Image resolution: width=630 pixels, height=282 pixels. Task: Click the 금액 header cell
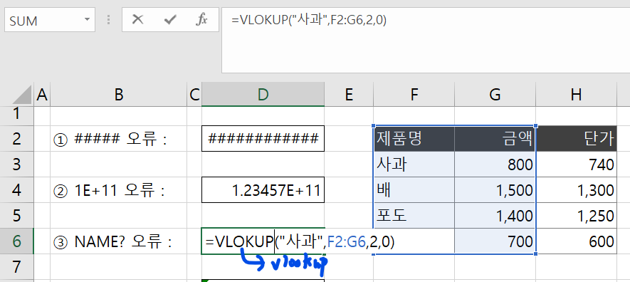tap(495, 139)
